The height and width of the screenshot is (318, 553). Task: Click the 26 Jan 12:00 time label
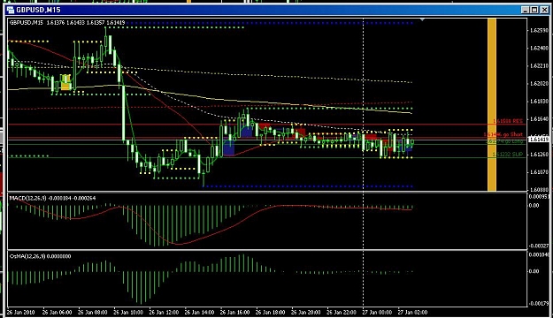click(164, 312)
